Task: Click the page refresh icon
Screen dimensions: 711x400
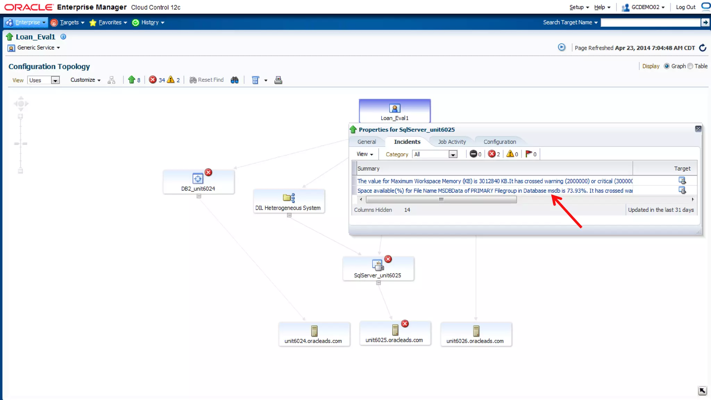Action: tap(703, 48)
